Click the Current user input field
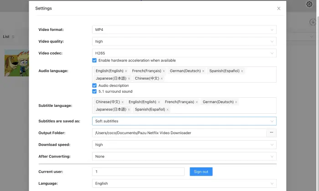 click(x=138, y=172)
